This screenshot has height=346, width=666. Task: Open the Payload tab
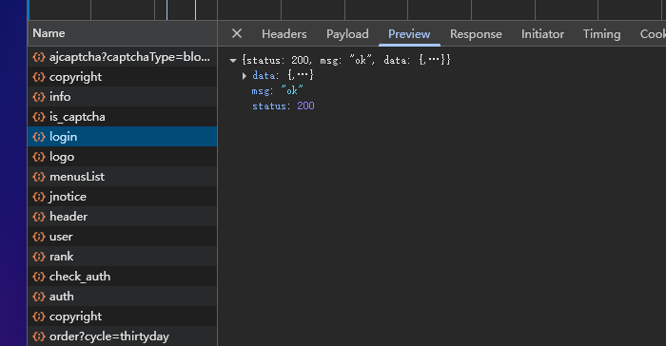click(x=347, y=34)
